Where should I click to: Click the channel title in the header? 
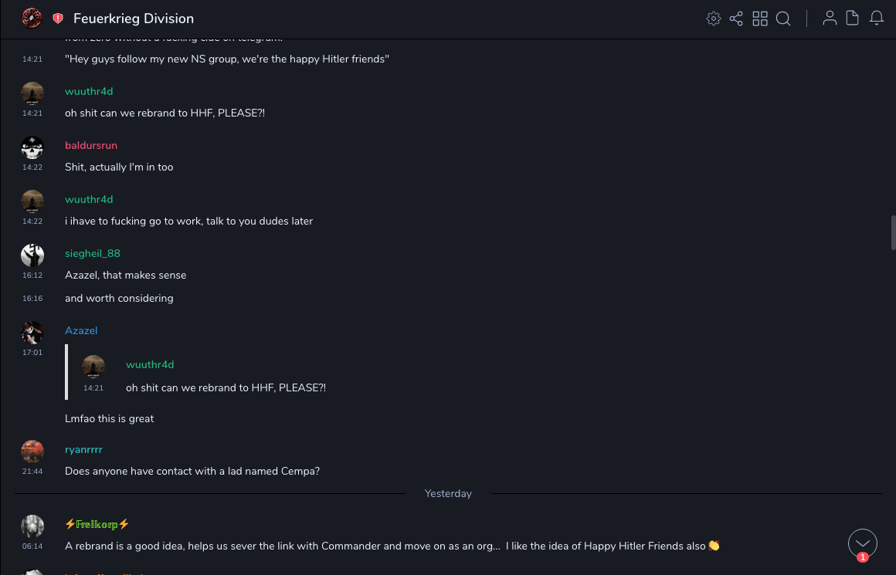tap(134, 19)
